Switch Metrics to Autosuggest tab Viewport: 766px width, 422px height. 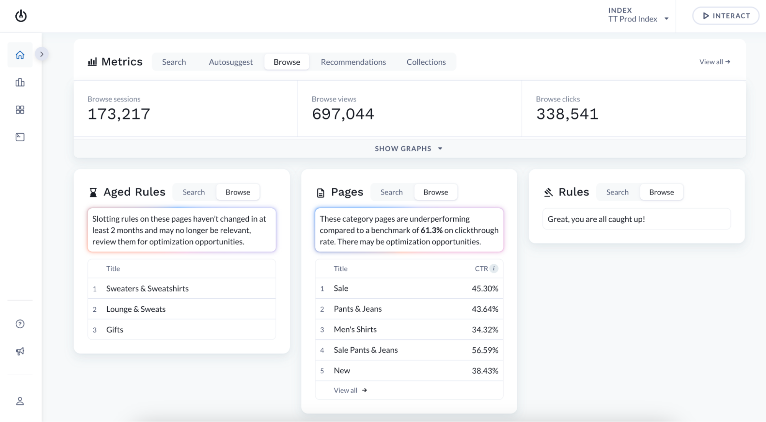pyautogui.click(x=231, y=62)
